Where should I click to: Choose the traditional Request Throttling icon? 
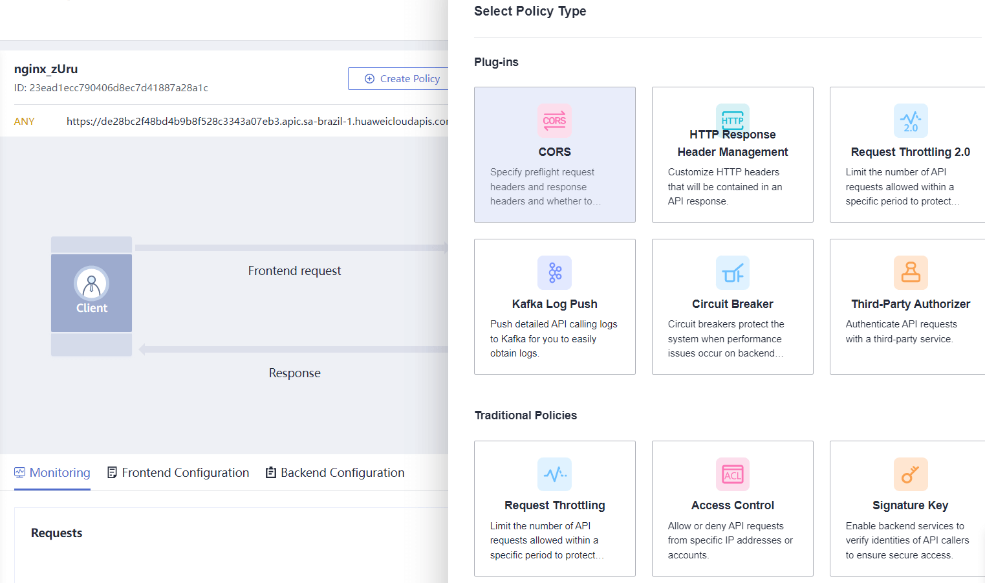[554, 474]
